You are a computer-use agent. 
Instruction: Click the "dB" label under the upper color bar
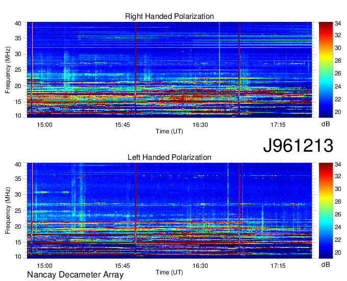(x=326, y=124)
